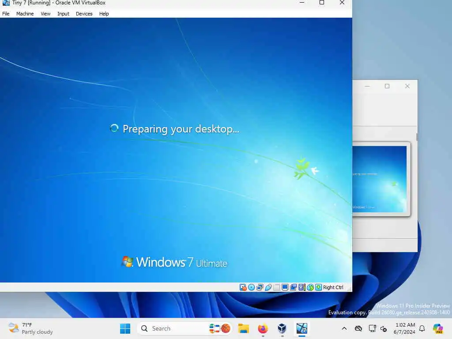Open File Explorer from the taskbar
The image size is (452, 339).
[x=244, y=328]
